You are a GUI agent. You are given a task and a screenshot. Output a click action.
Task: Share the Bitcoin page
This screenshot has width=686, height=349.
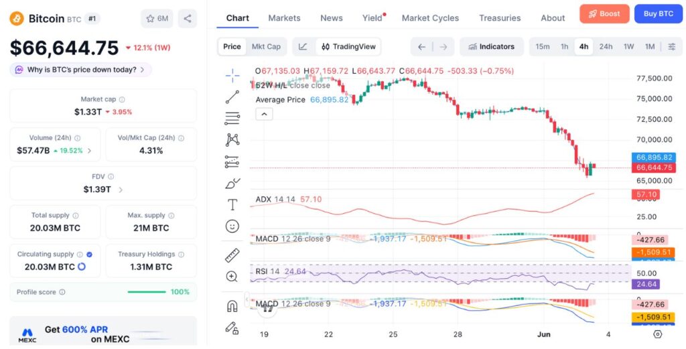[188, 18]
